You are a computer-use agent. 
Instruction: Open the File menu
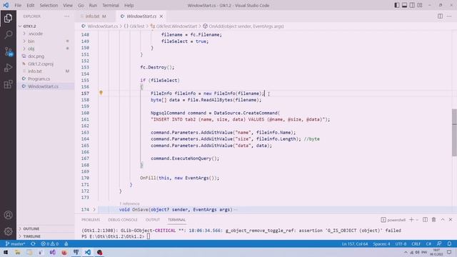(x=18, y=5)
